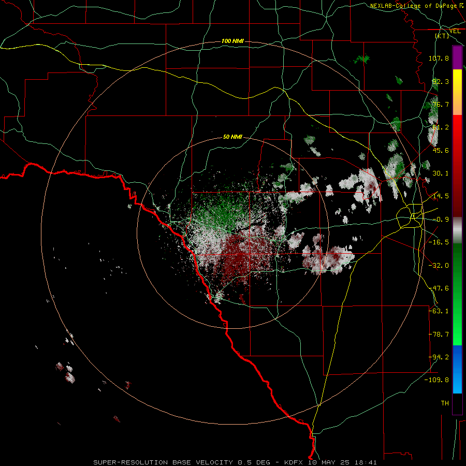Click the -94.2 velocity scale value
This screenshot has height=466, width=466.
click(439, 357)
